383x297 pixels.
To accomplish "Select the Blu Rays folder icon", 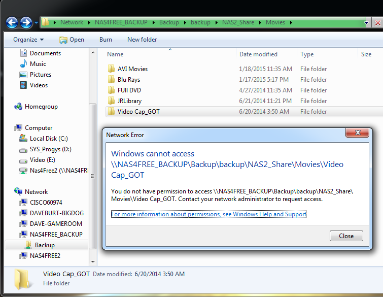I will point(111,80).
